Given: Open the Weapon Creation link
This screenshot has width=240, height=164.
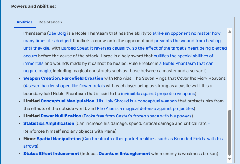Looking at the screenshot, I should click(41, 78).
